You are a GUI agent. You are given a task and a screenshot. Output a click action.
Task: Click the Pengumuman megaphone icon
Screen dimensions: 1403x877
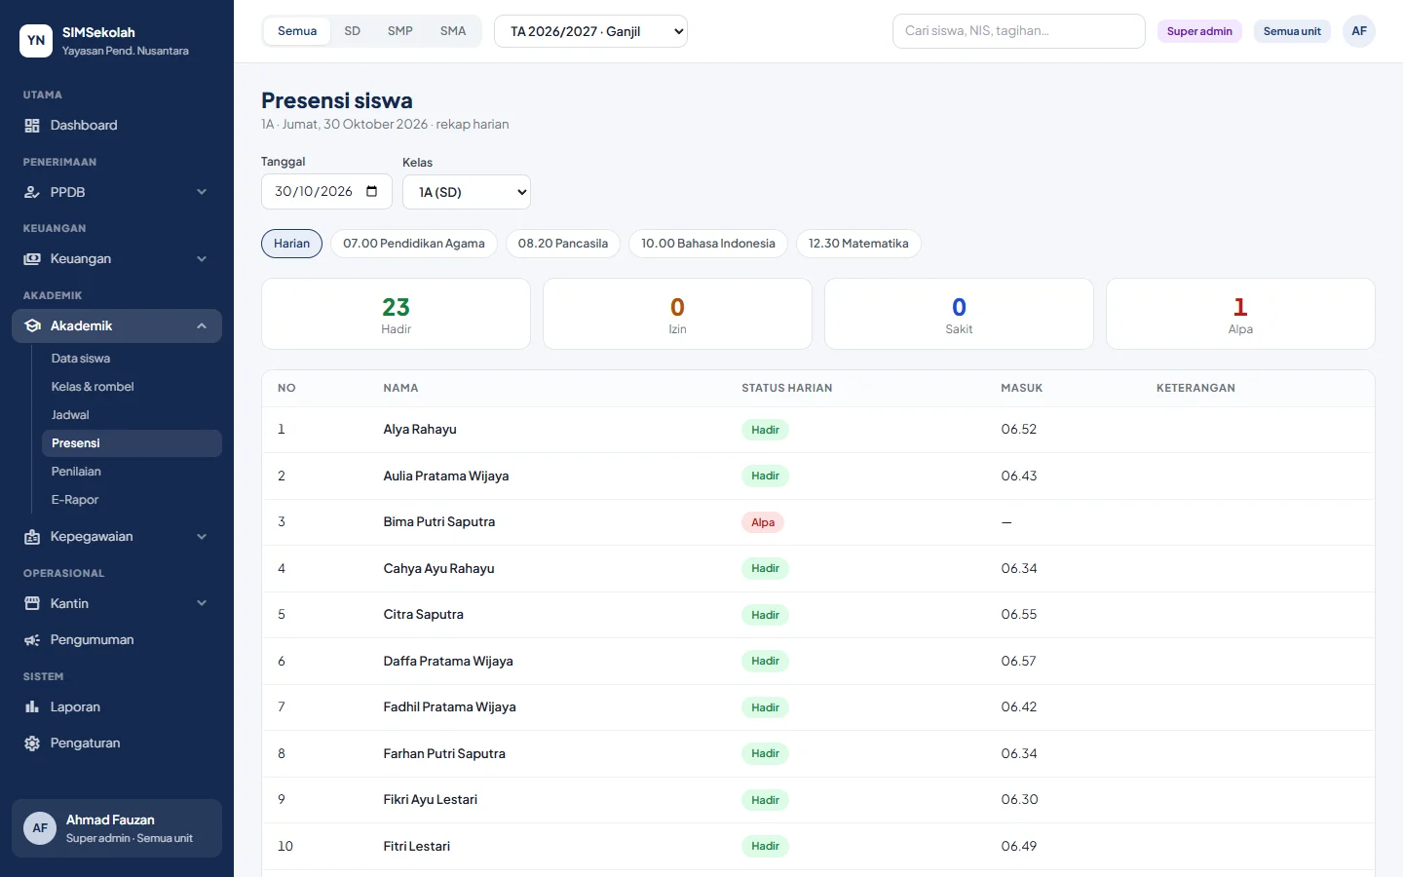point(32,640)
